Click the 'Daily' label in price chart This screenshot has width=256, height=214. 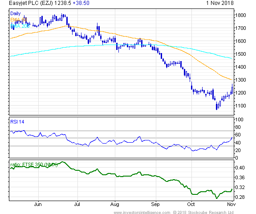(x=15, y=13)
